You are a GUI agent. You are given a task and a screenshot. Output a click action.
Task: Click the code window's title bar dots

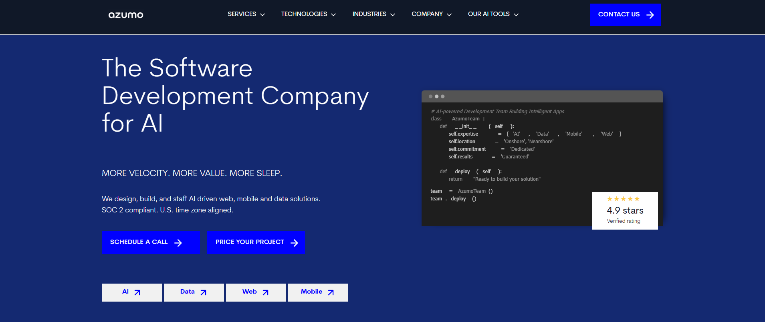436,96
